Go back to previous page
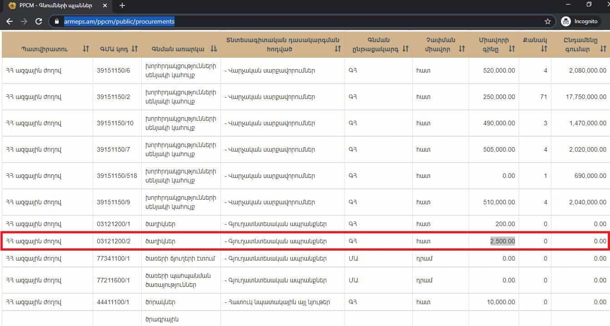The width and height of the screenshot is (610, 326). coord(10,21)
